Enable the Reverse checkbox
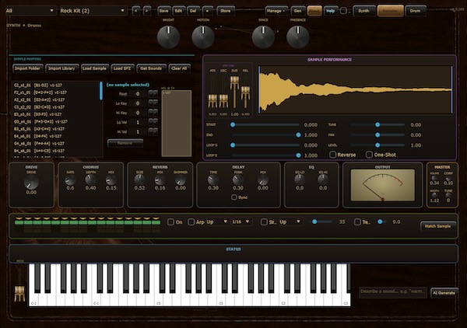The height and width of the screenshot is (328, 467). coord(333,155)
